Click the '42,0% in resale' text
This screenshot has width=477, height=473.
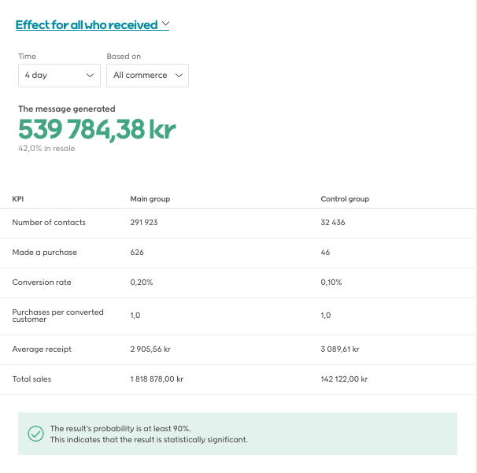46,148
